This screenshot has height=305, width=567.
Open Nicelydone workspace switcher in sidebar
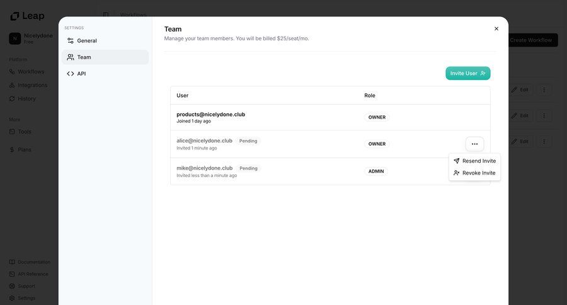click(31, 38)
